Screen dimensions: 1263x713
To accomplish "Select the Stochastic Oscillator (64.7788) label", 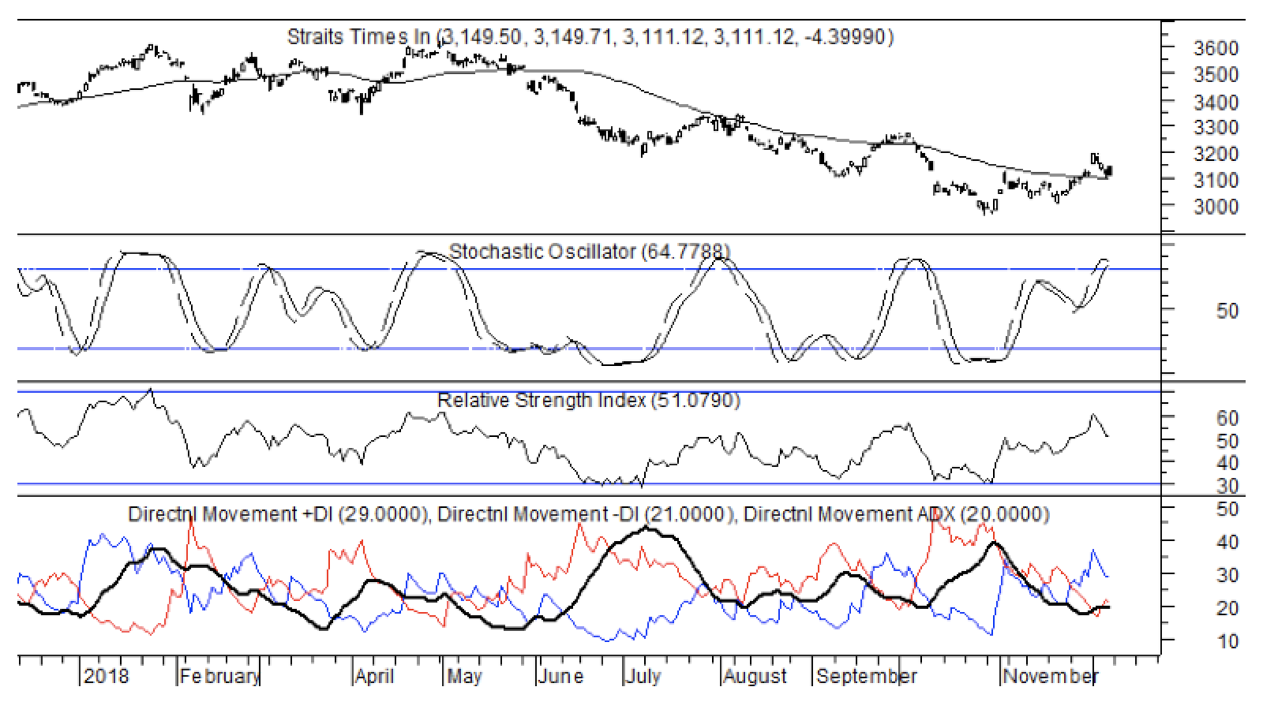I will (590, 252).
